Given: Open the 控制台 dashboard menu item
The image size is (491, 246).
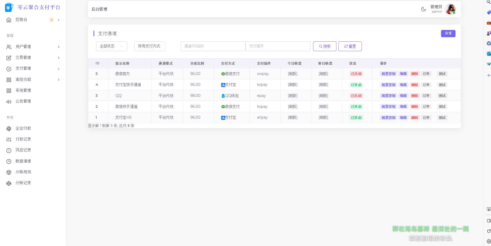Looking at the screenshot, I should 21,20.
